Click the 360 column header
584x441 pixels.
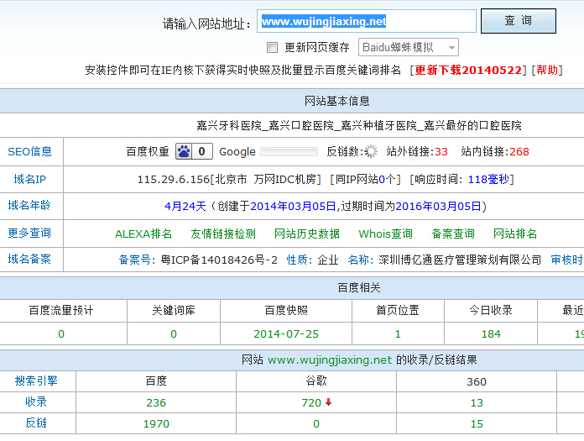pos(477,381)
